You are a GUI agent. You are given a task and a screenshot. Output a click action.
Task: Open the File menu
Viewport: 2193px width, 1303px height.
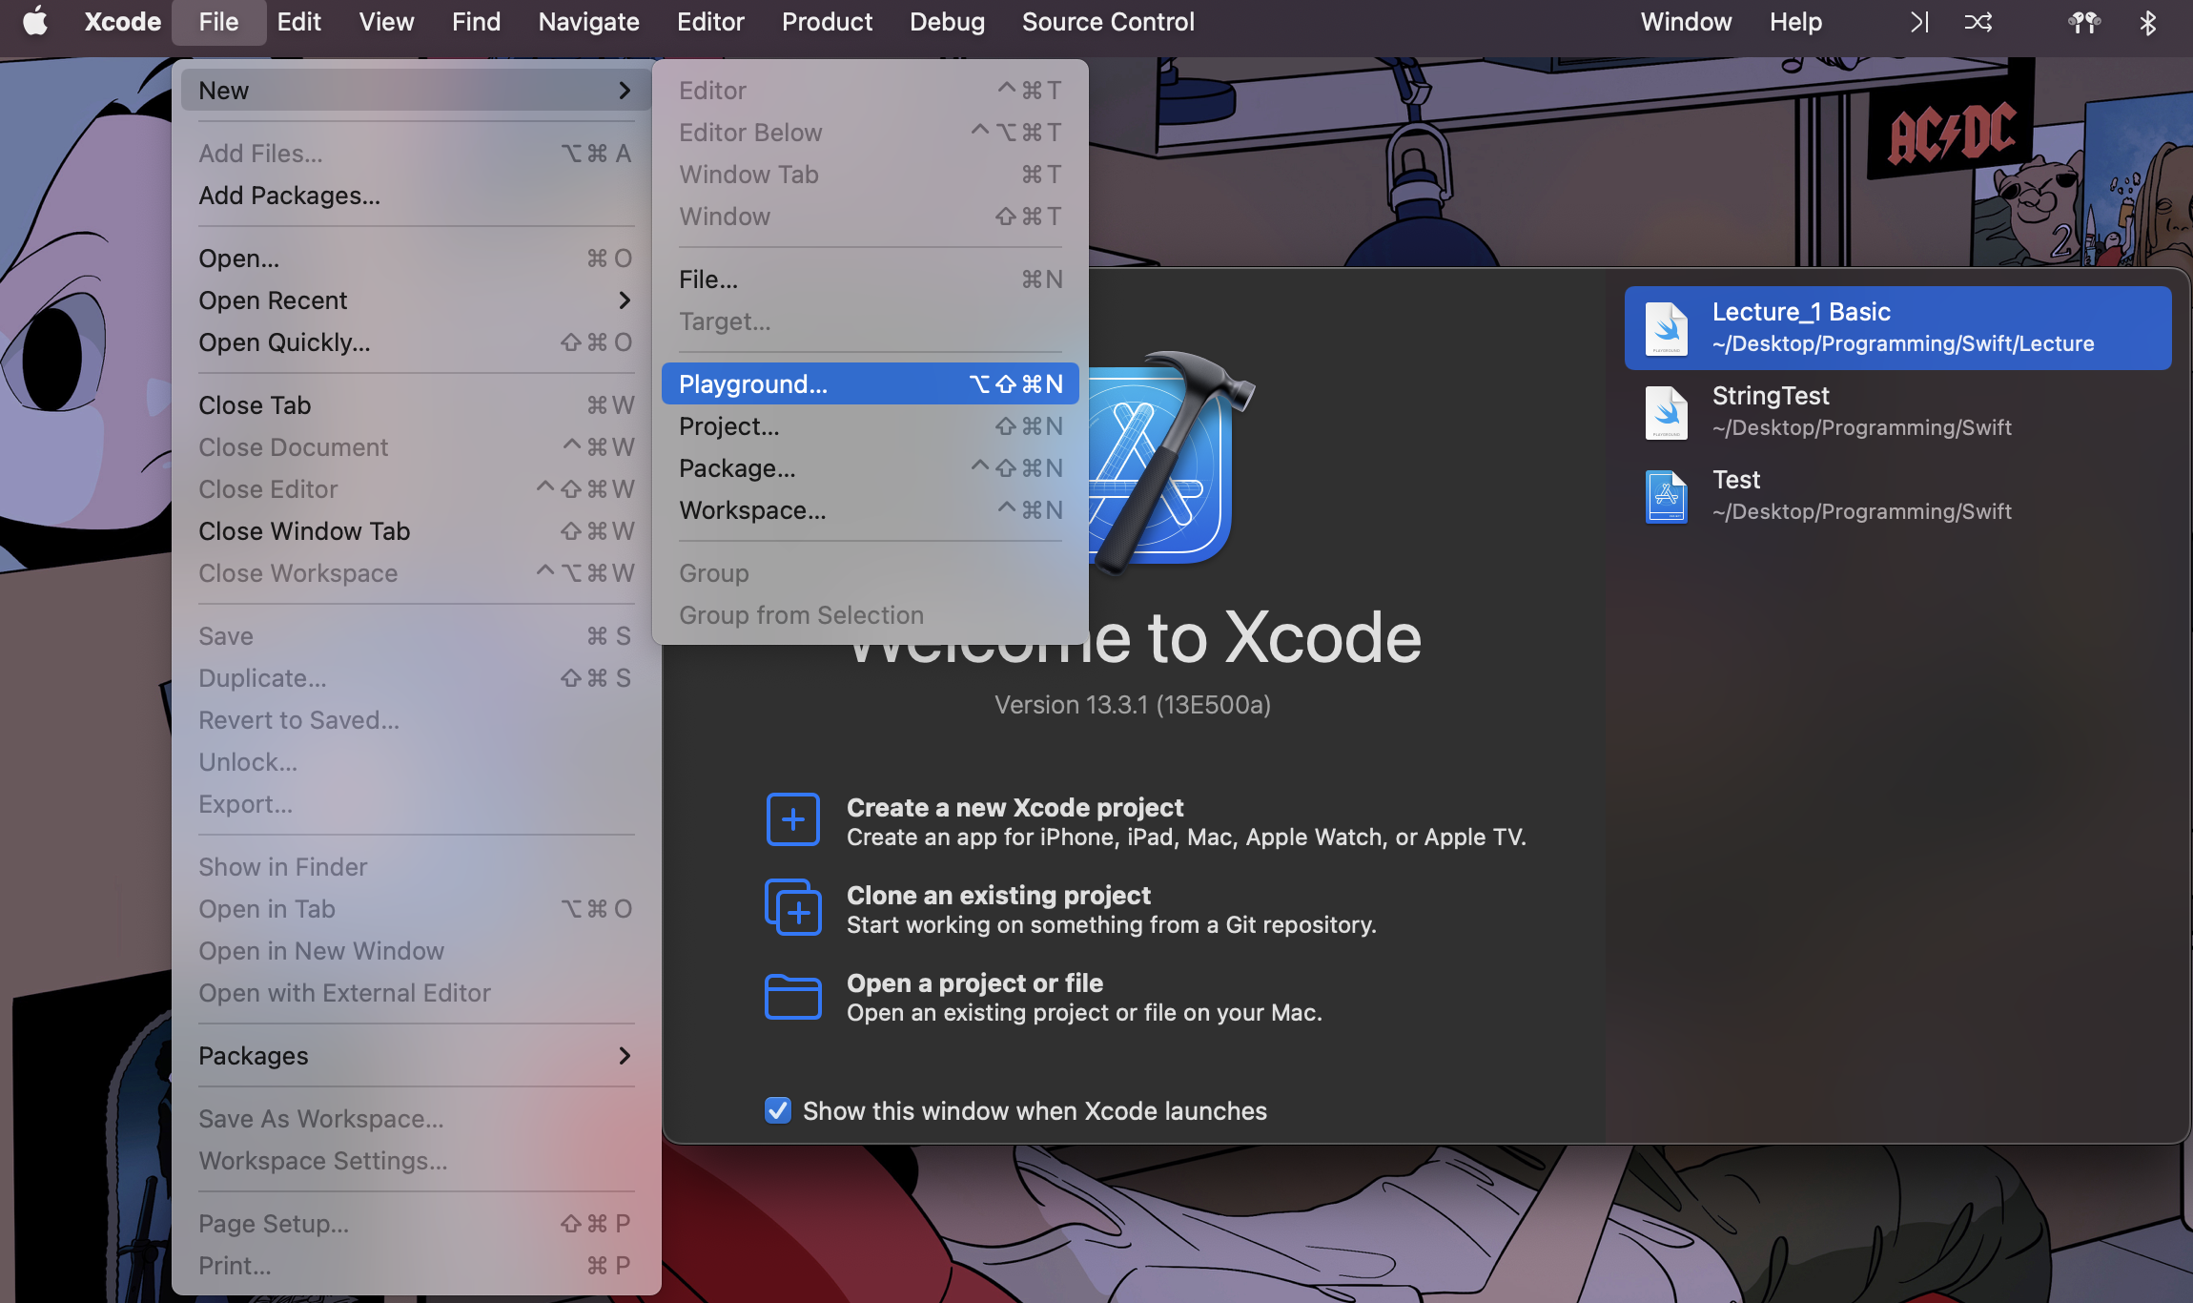218,22
